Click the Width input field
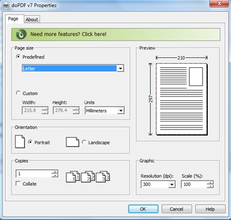 tap(33, 111)
